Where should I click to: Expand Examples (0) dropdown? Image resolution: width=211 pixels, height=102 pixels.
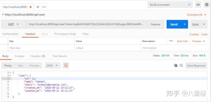pyautogui.click(x=197, y=15)
